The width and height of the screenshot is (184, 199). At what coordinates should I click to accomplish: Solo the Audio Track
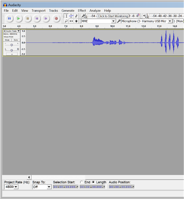point(15,40)
